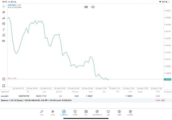This screenshot has width=172, height=120.
Task: Sort positions by กำไร profit column
Action: click(x=158, y=92)
